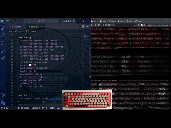Click line number 24 in the gutter
This screenshot has width=171, height=128.
click(12, 74)
